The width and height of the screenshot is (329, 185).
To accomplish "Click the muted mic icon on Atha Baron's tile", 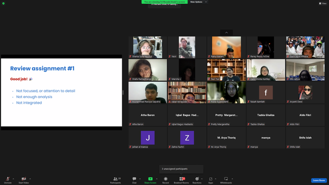I will (130, 124).
